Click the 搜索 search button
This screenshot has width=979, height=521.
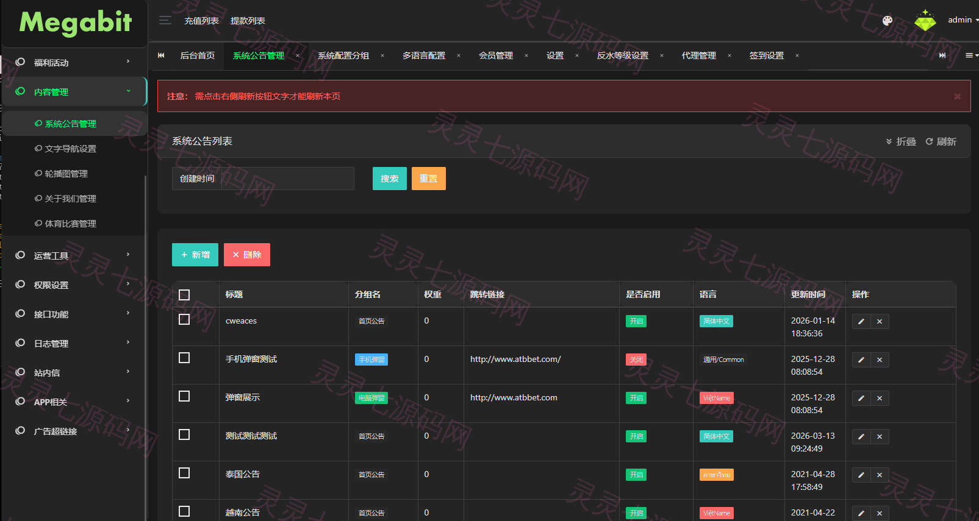click(390, 179)
